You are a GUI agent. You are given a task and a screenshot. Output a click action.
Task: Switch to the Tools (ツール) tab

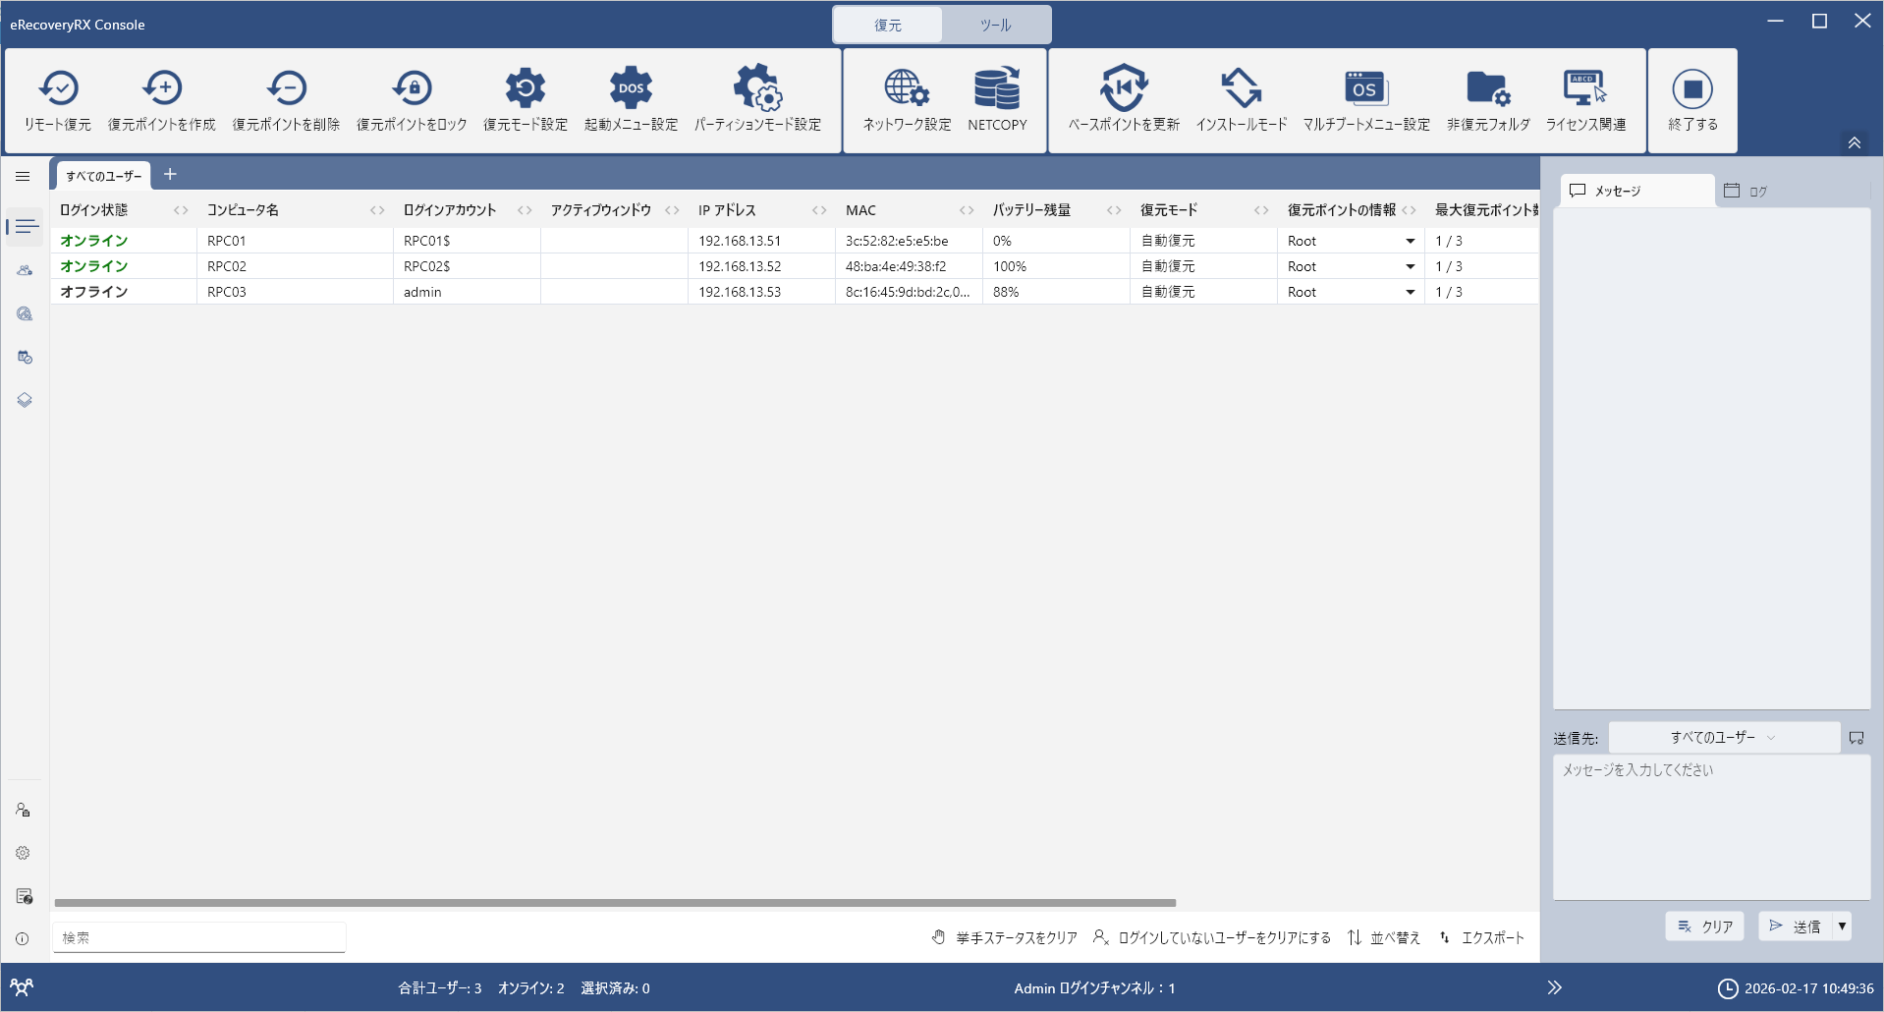(x=995, y=26)
